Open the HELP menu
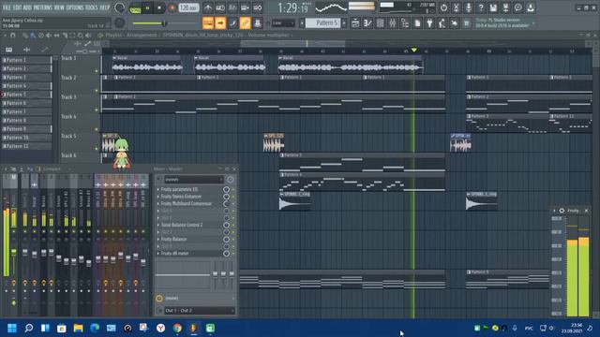This screenshot has height=337, width=600. click(104, 7)
